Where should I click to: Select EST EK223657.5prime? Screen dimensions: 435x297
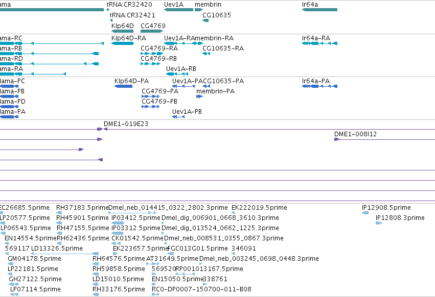[116, 254]
